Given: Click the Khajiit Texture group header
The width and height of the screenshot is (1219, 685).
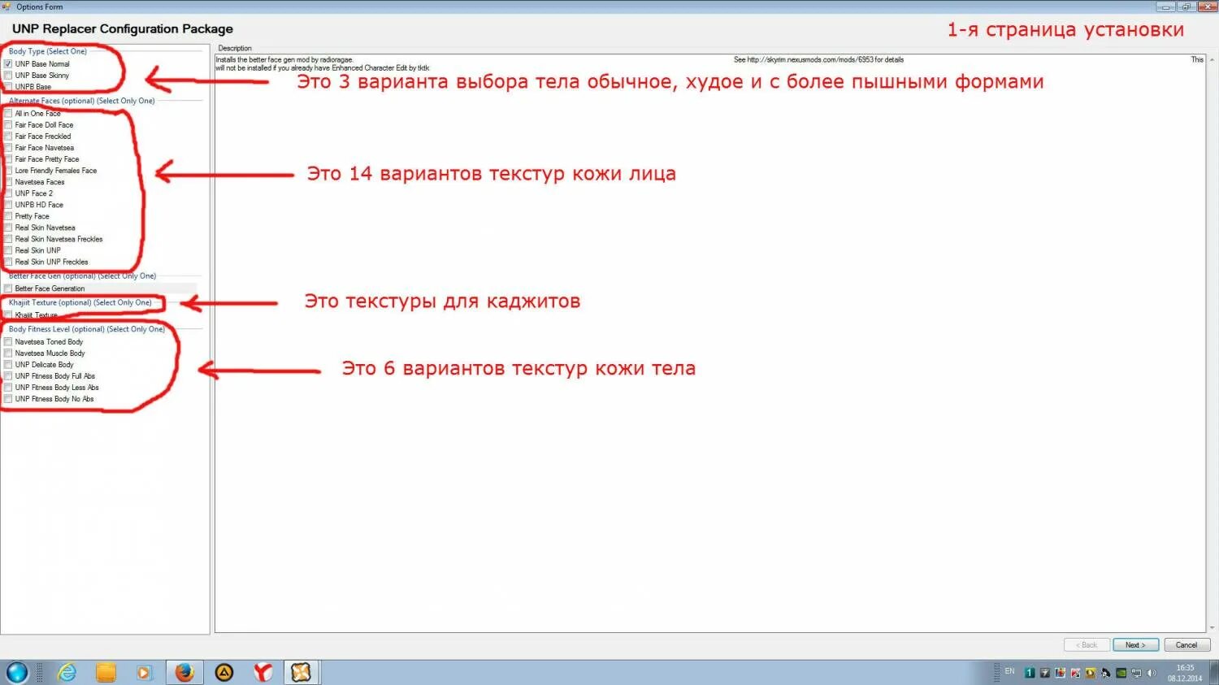Looking at the screenshot, I should tap(80, 302).
